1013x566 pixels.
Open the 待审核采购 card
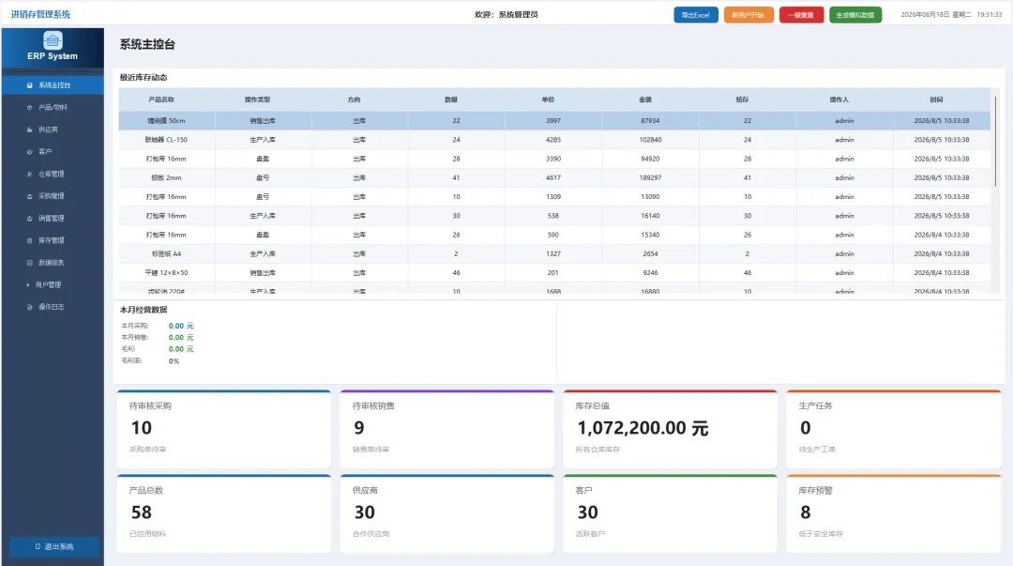[x=223, y=429]
